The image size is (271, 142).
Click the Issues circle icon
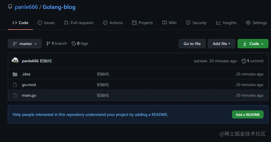tap(40, 23)
